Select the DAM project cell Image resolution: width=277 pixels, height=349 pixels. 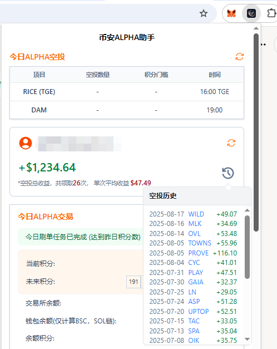(x=39, y=110)
